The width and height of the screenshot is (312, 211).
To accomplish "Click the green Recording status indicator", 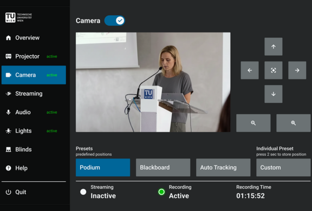I will 161,192.
